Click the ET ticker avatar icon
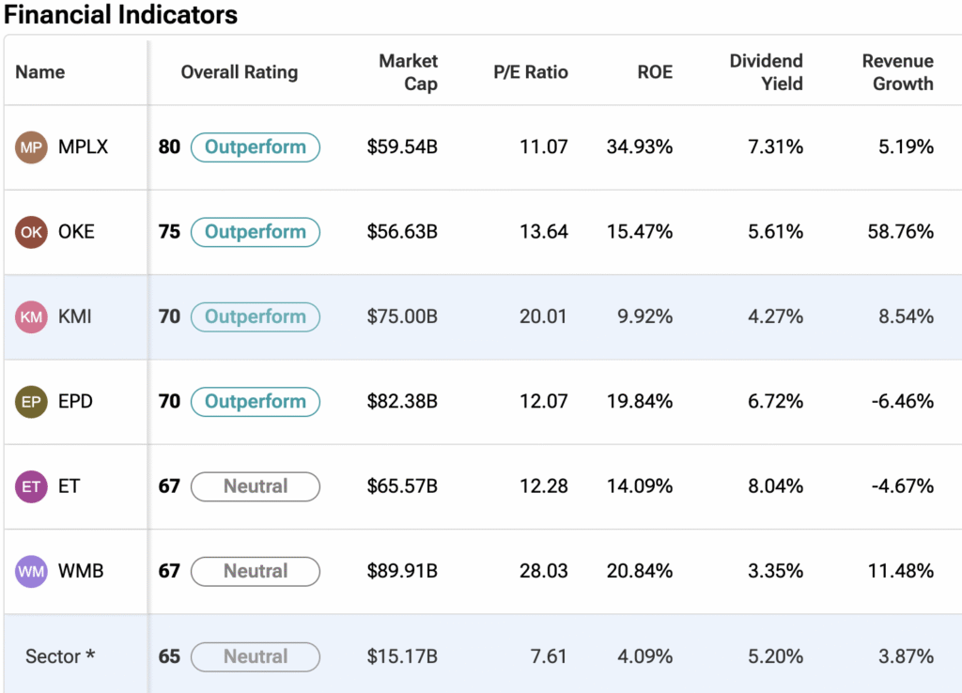Image resolution: width=962 pixels, height=693 pixels. click(x=32, y=486)
